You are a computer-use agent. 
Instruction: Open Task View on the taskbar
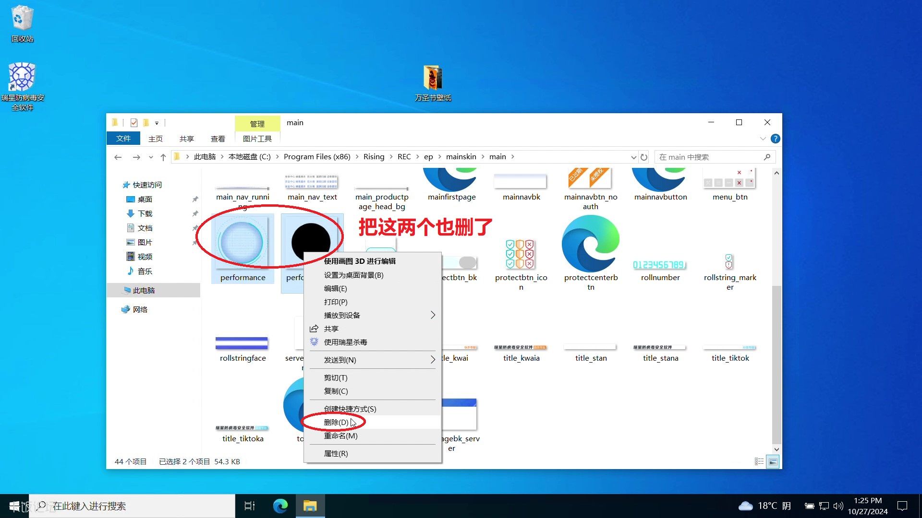click(250, 506)
